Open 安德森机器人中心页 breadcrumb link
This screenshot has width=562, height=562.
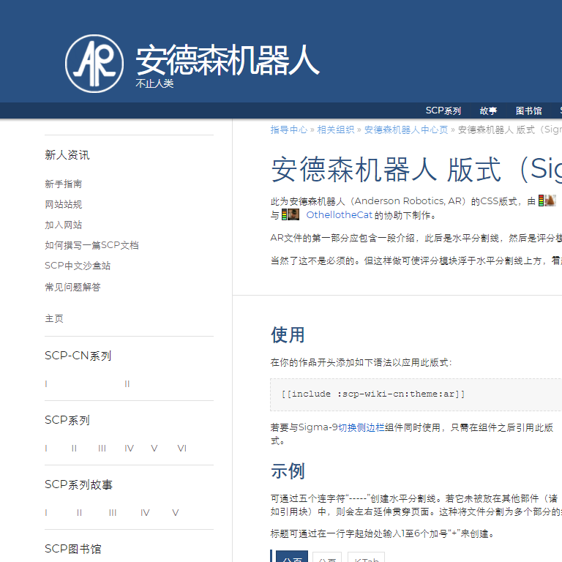coord(405,130)
